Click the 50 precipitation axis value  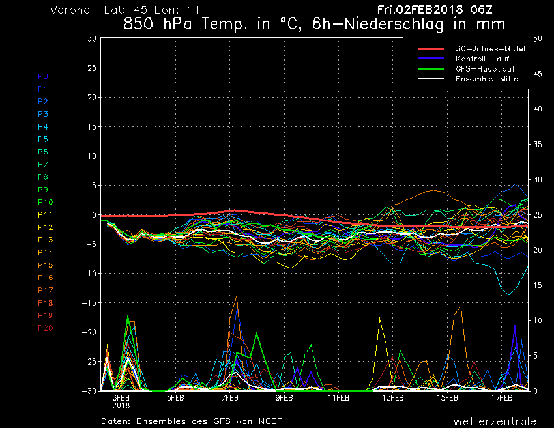click(x=538, y=39)
